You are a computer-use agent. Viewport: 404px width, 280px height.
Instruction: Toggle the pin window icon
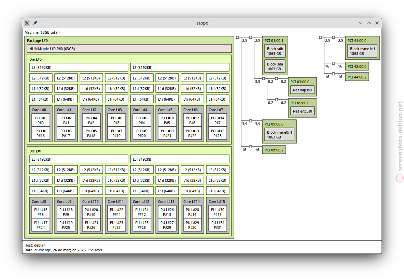pyautogui.click(x=35, y=23)
